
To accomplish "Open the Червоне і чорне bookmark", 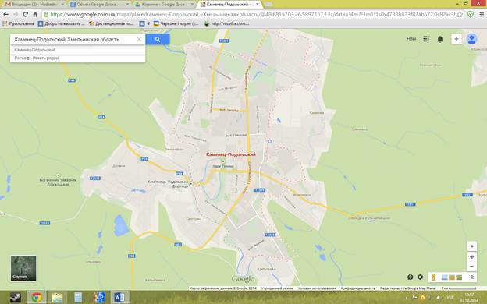I will pyautogui.click(x=176, y=23).
